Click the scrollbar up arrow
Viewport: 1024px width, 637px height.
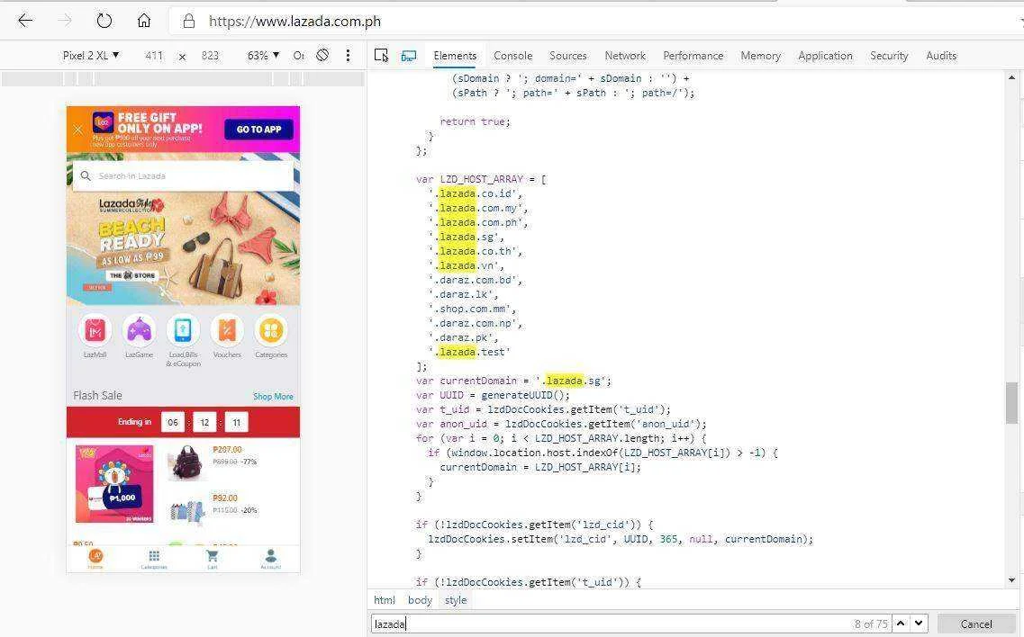(x=1011, y=77)
